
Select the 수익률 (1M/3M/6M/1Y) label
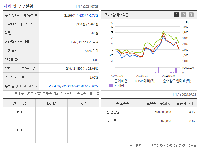pyautogui.click(x=21, y=86)
